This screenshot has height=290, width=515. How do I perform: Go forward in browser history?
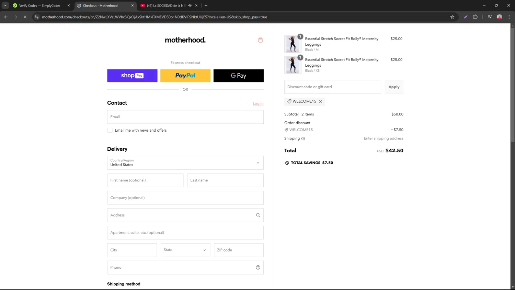tap(15, 17)
